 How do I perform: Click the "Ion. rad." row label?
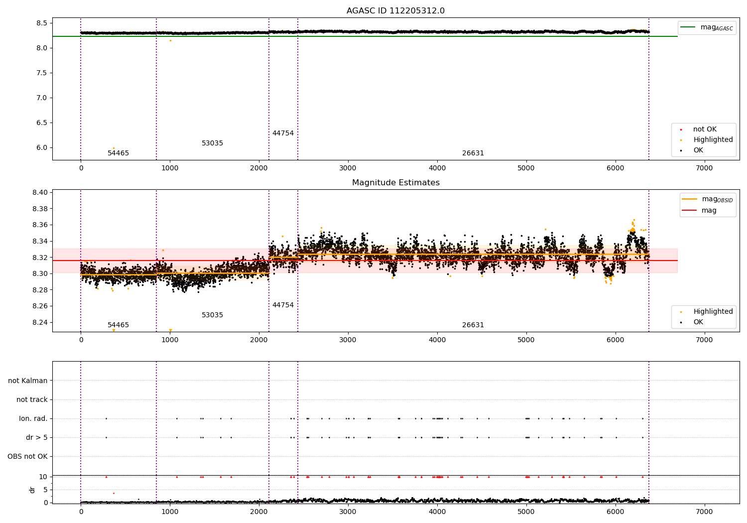[x=33, y=419]
